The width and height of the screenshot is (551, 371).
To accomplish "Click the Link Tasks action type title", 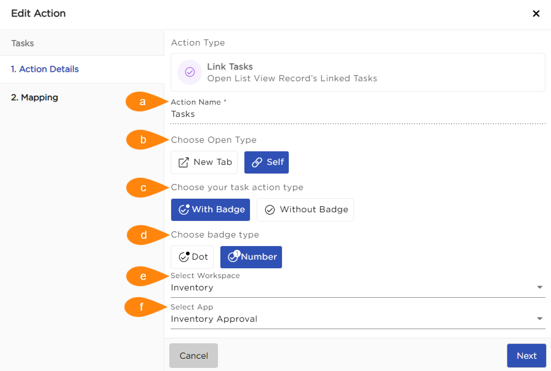I will click(x=230, y=66).
